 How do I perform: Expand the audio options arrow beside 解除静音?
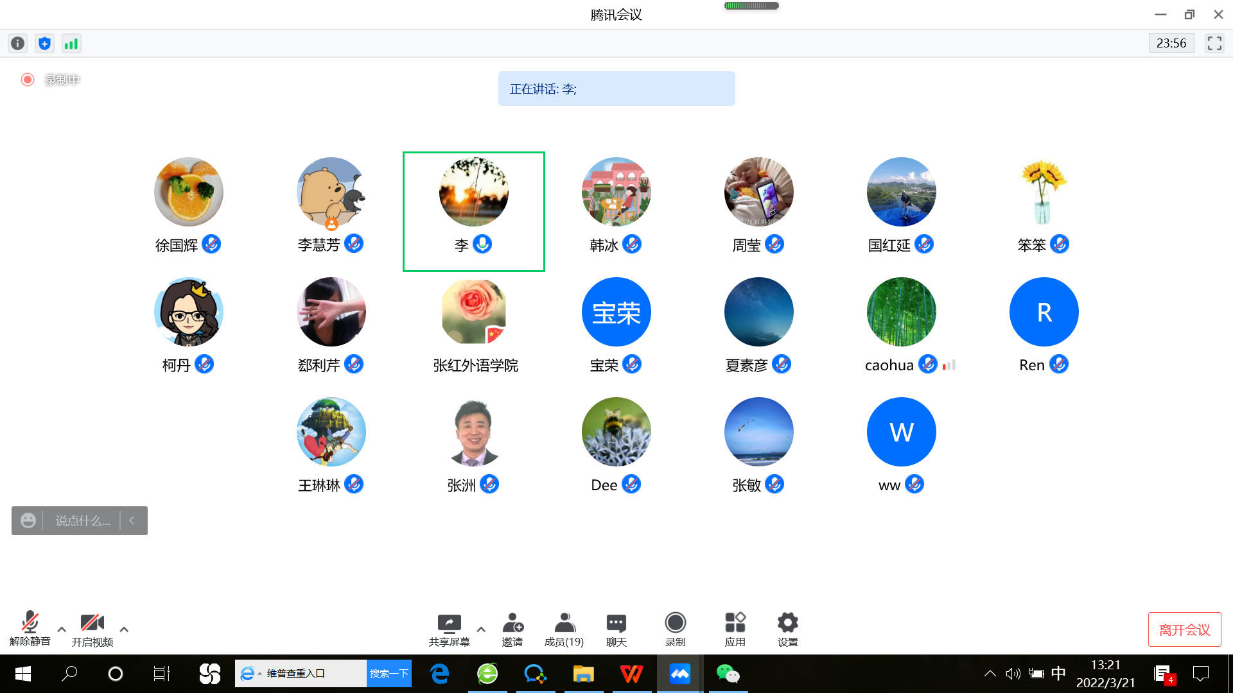pyautogui.click(x=62, y=629)
